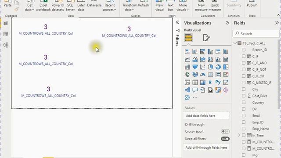Check the Cost_Price field checkbox
281x158 pixels.
pyautogui.click(x=244, y=96)
